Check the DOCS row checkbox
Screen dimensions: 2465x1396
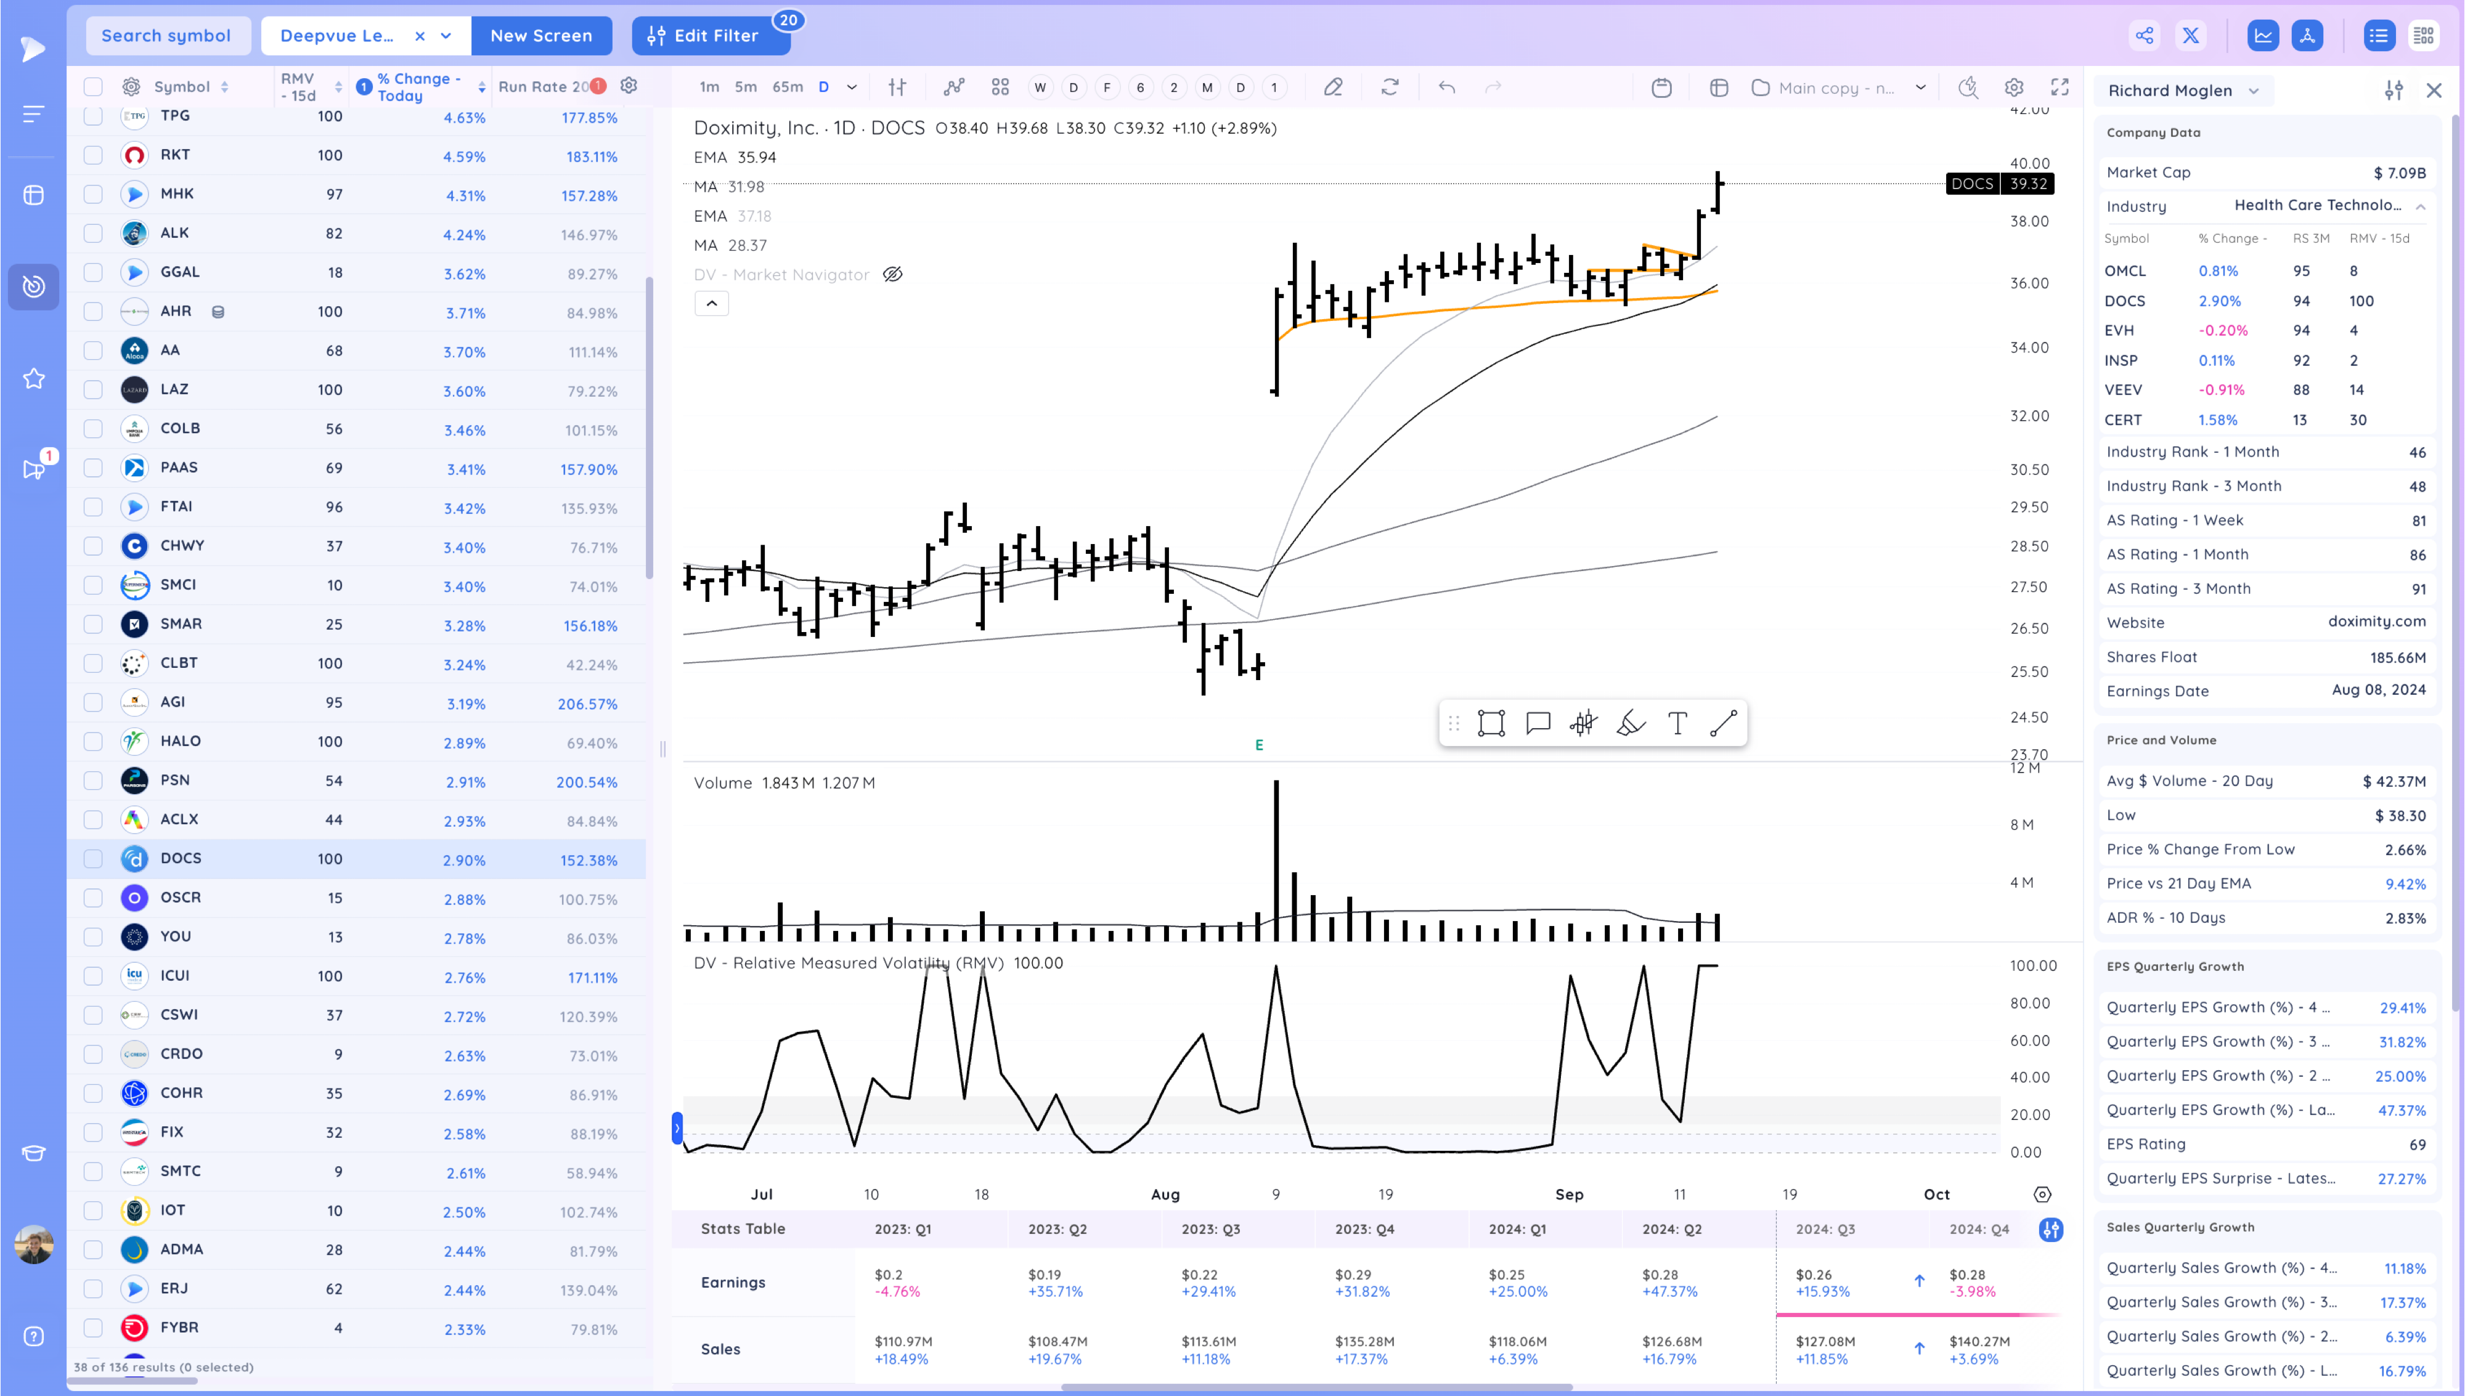pyautogui.click(x=93, y=859)
